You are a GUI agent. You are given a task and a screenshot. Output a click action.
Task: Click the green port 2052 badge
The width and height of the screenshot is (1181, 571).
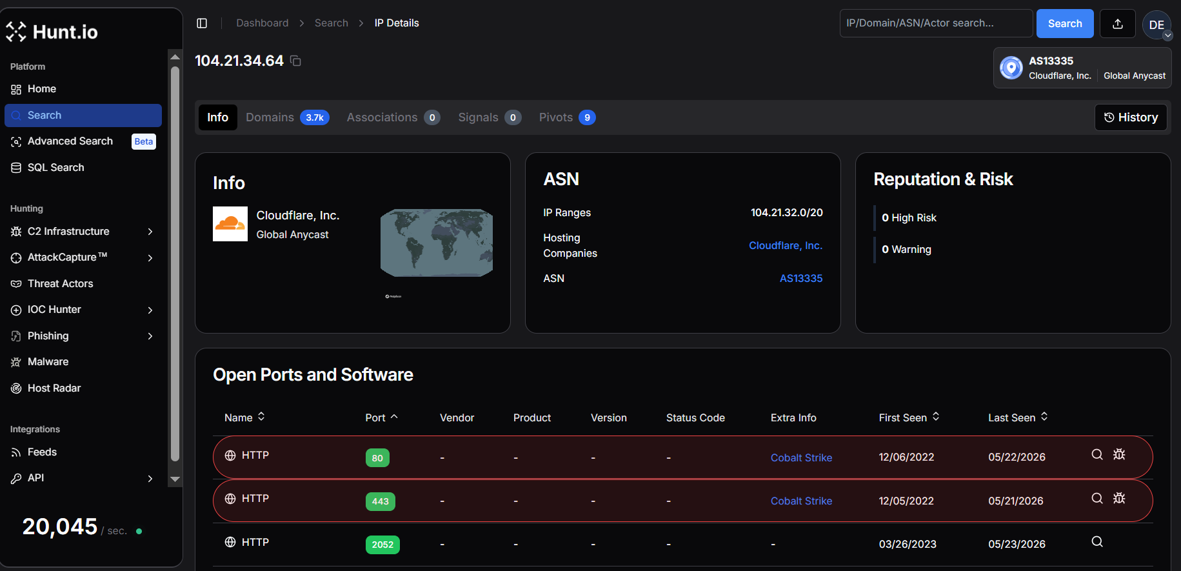tap(382, 545)
